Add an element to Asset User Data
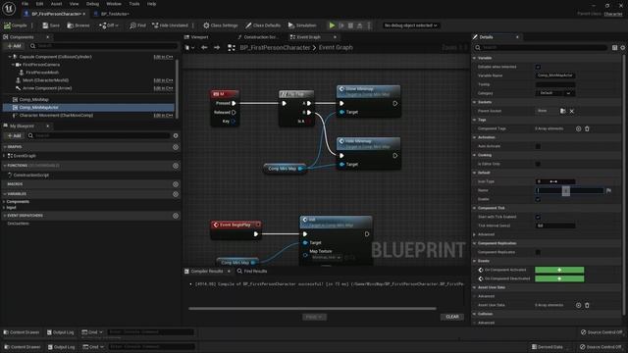This screenshot has width=628, height=353. click(578, 305)
